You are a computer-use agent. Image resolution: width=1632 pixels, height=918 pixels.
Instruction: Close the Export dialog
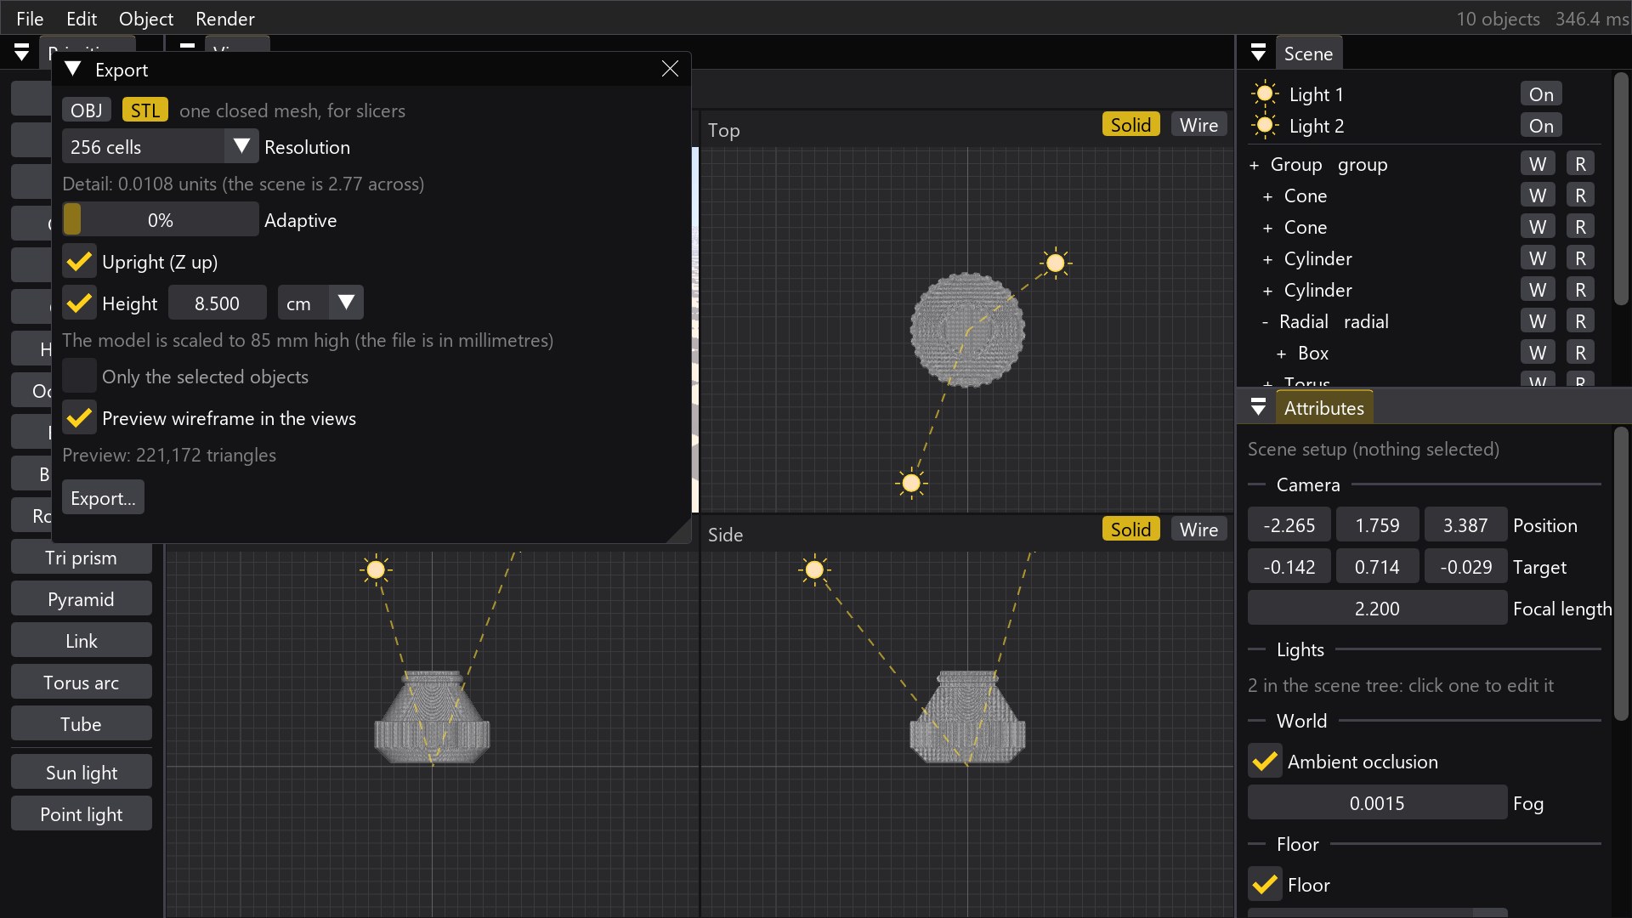point(670,69)
